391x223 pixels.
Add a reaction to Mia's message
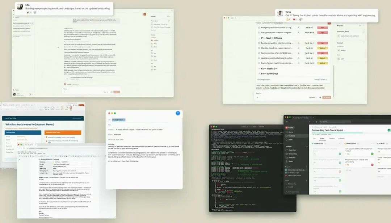(x=35, y=12)
